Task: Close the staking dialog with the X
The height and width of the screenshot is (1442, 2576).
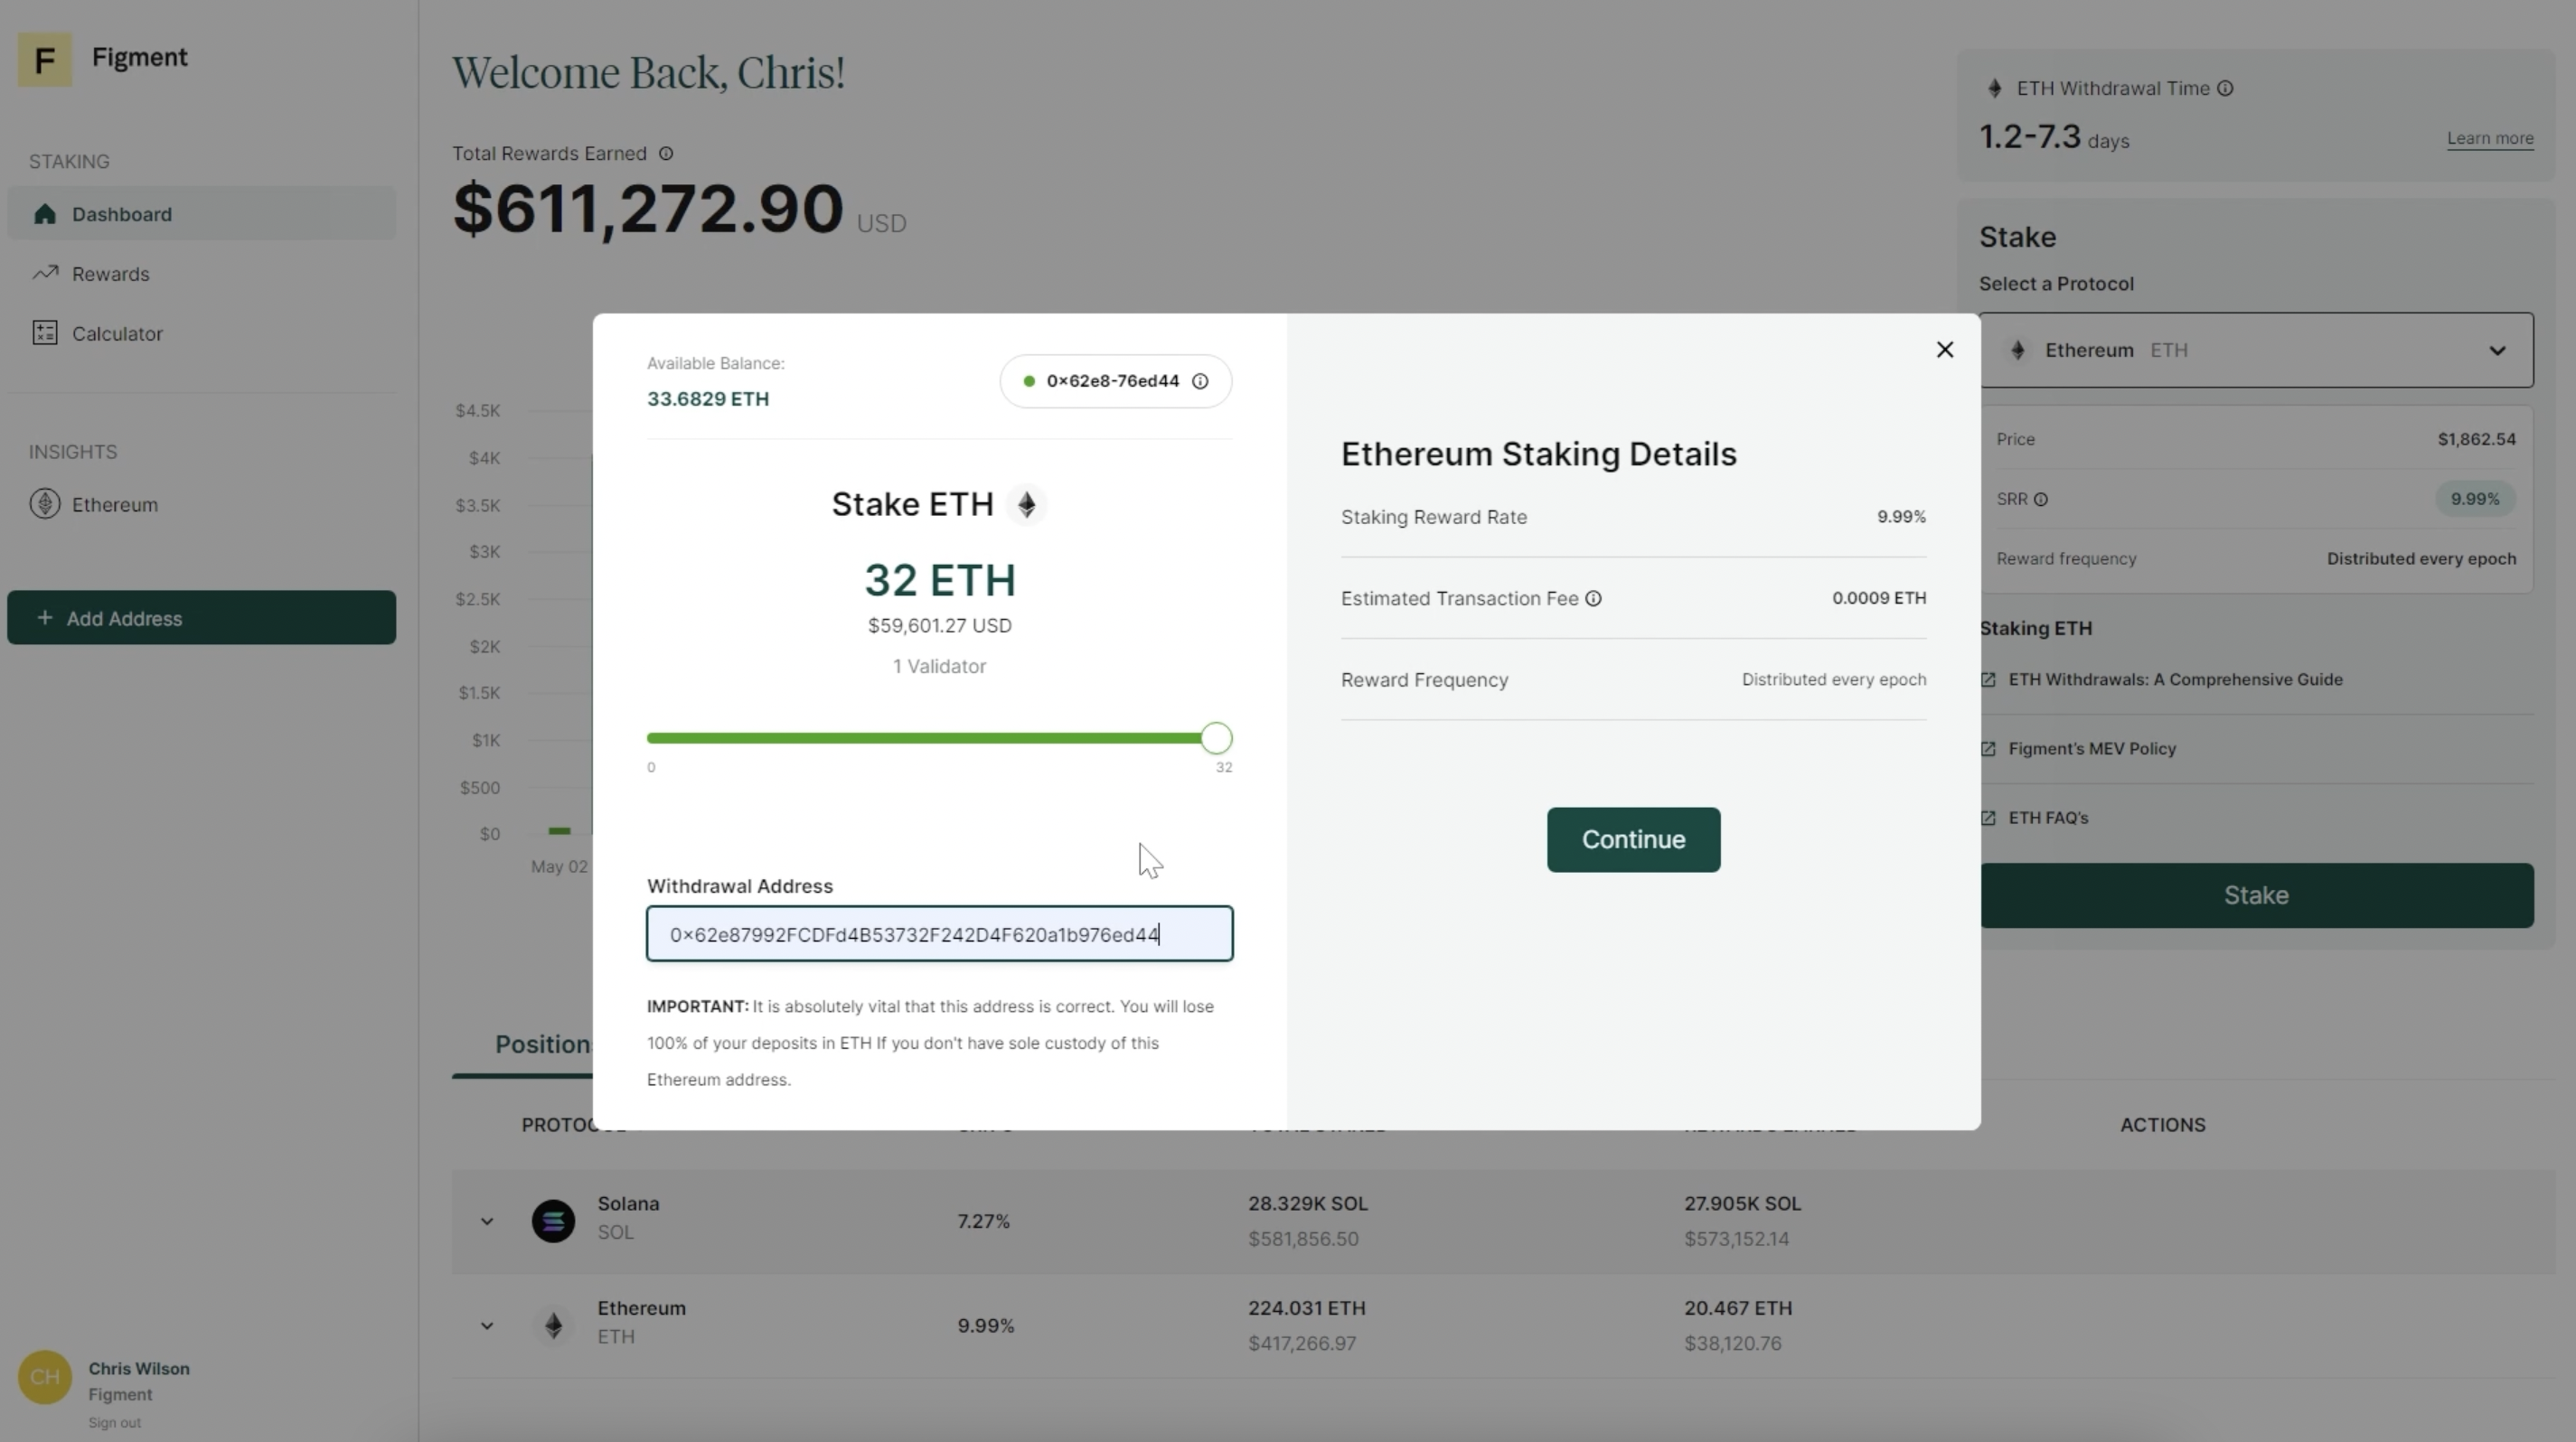Action: coord(1944,349)
